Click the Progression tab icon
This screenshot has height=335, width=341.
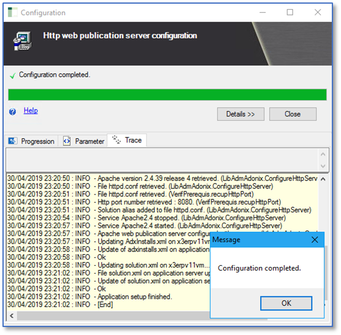tap(12, 141)
